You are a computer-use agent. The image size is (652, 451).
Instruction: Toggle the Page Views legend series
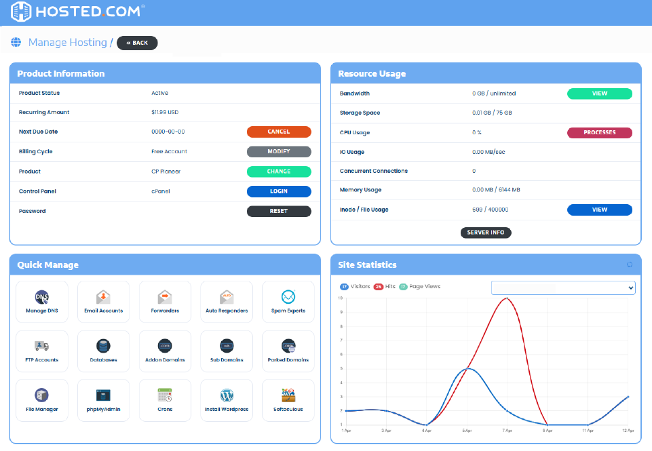(x=419, y=286)
